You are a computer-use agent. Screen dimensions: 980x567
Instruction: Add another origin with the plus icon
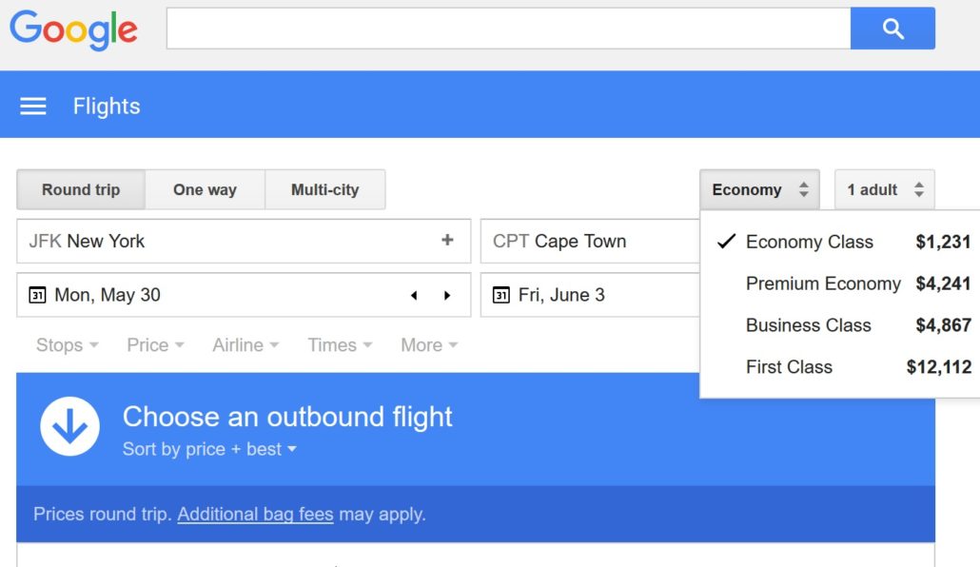tap(447, 240)
